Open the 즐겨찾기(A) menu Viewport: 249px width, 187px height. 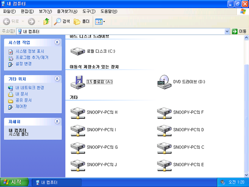point(67,11)
